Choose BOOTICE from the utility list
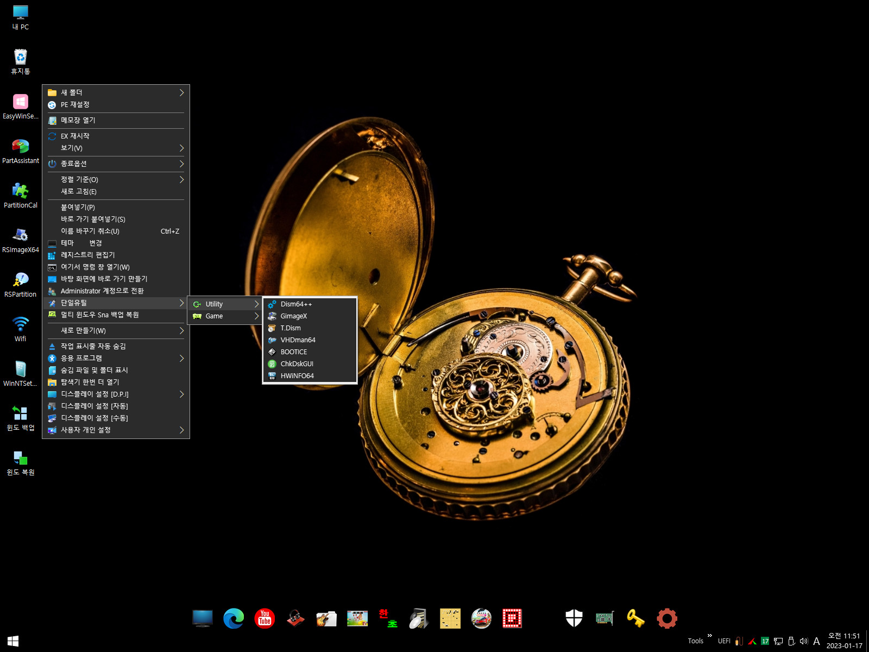 (x=310, y=352)
